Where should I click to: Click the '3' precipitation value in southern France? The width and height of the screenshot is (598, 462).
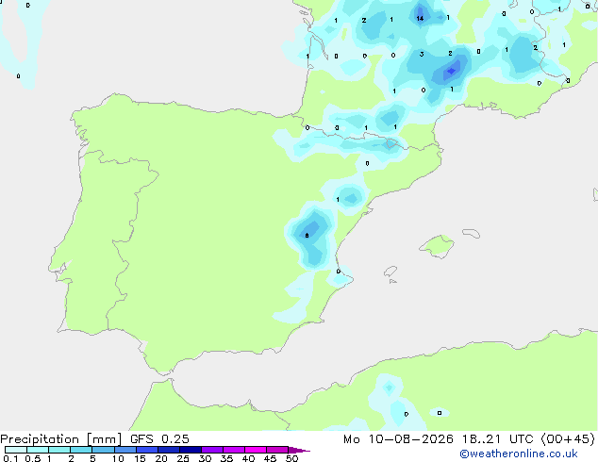pos(422,54)
